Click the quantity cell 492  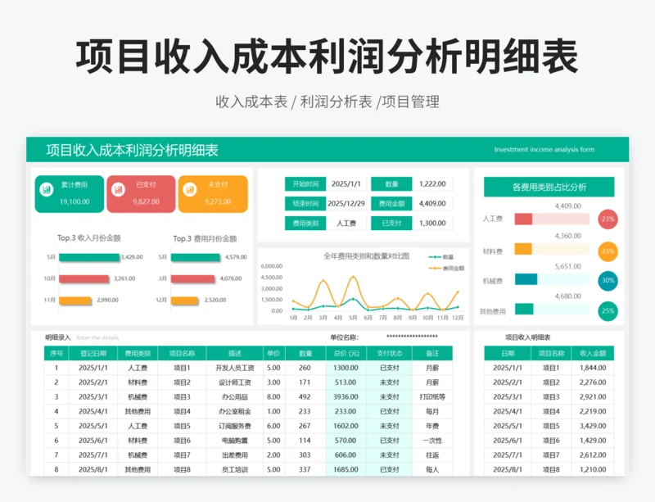click(305, 397)
